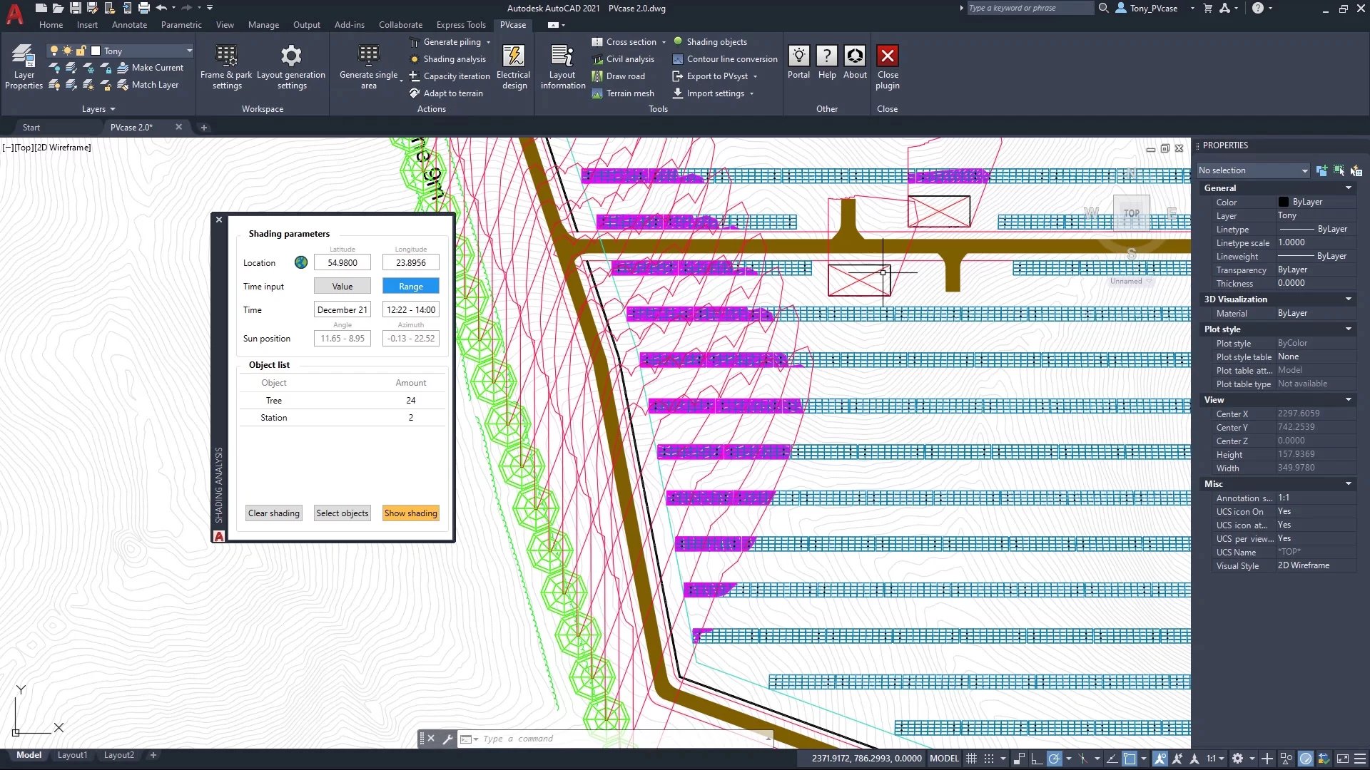Open the PVcase Portal
This screenshot has height=770, width=1370.
pyautogui.click(x=798, y=62)
